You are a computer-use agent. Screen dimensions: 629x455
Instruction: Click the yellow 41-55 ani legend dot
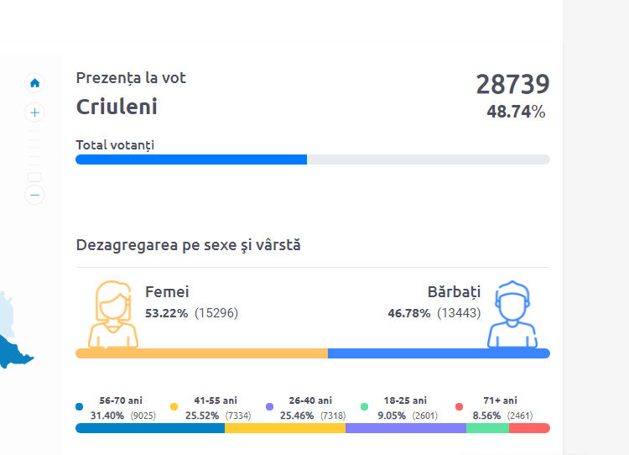(x=174, y=406)
